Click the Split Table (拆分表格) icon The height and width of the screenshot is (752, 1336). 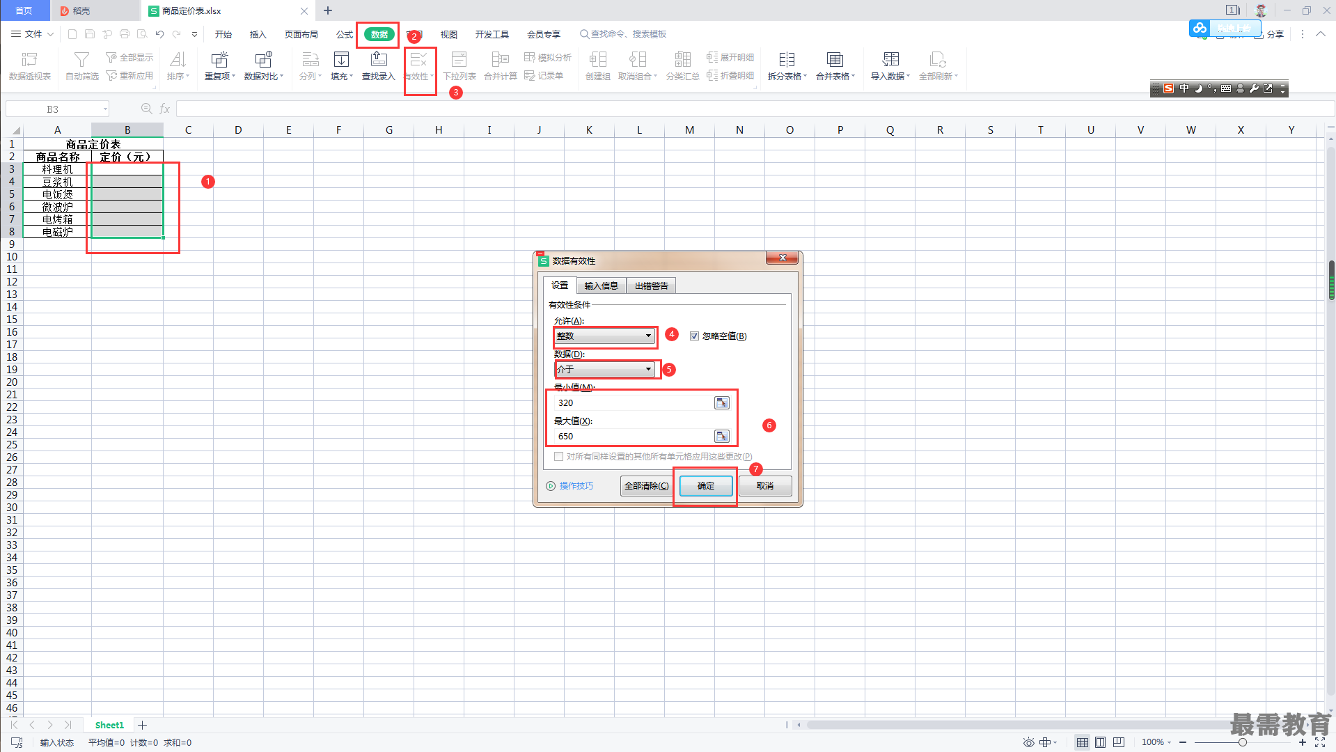787,60
